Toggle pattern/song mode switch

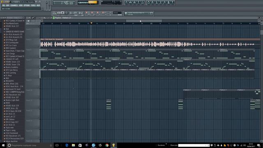pyautogui.click(x=54, y=13)
